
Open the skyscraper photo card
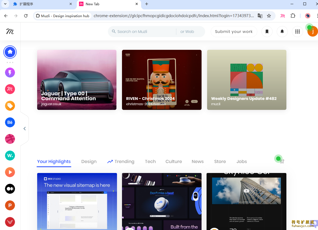click(246, 201)
